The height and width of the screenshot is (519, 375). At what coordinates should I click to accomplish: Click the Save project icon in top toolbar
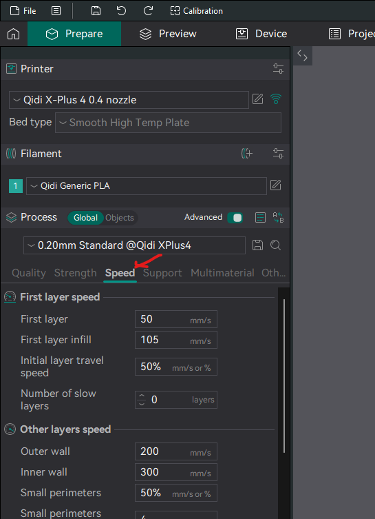(x=96, y=11)
